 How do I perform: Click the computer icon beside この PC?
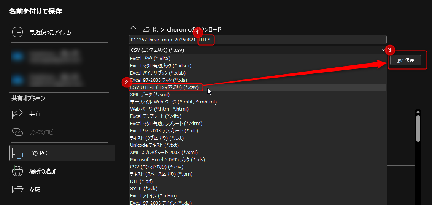coord(17,153)
